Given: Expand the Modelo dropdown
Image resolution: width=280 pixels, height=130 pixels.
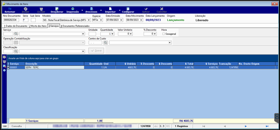Looking at the screenshot, I should [89, 20].
